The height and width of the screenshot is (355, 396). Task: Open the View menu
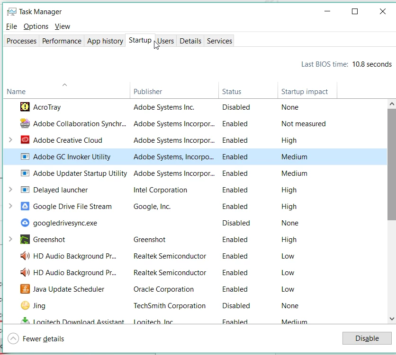tap(63, 26)
